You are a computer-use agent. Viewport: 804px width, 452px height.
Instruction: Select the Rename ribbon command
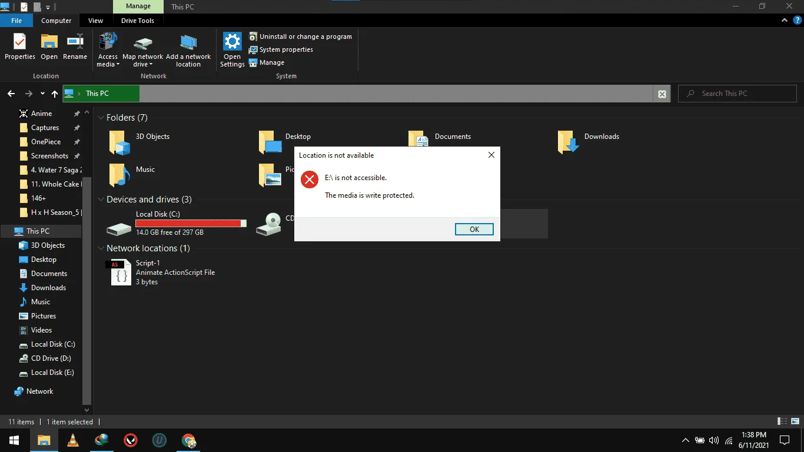pos(75,47)
